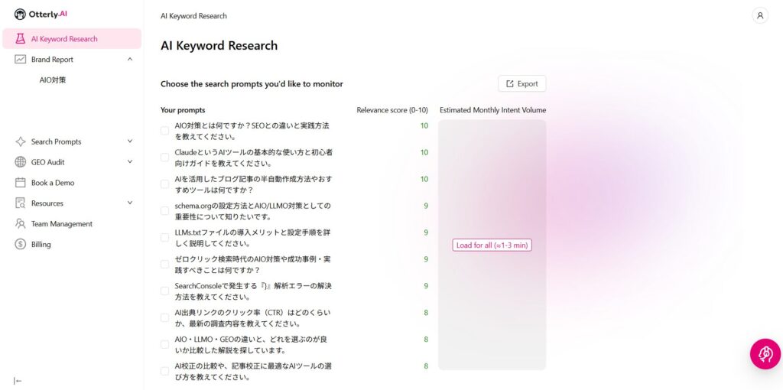The height and width of the screenshot is (390, 783).
Task: Click the Billing dollar icon
Action: (20, 245)
